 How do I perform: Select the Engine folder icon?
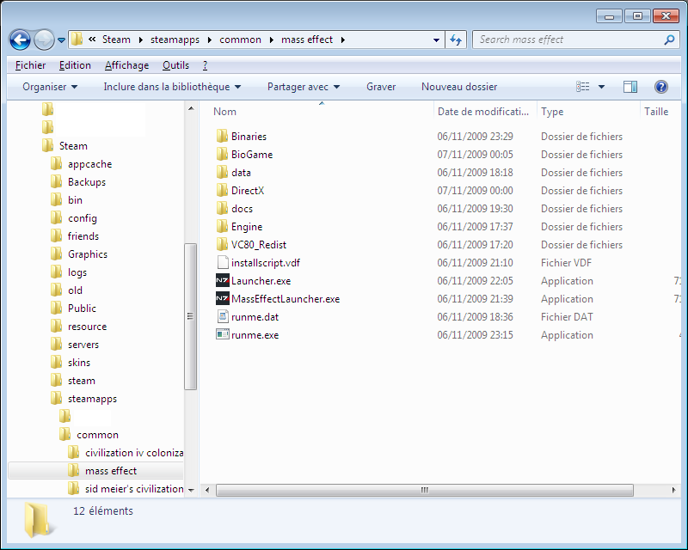coord(222,226)
